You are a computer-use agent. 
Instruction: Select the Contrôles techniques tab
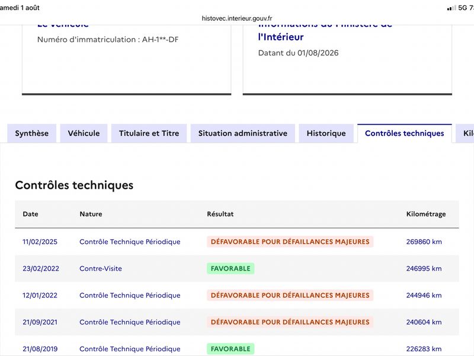(x=405, y=133)
